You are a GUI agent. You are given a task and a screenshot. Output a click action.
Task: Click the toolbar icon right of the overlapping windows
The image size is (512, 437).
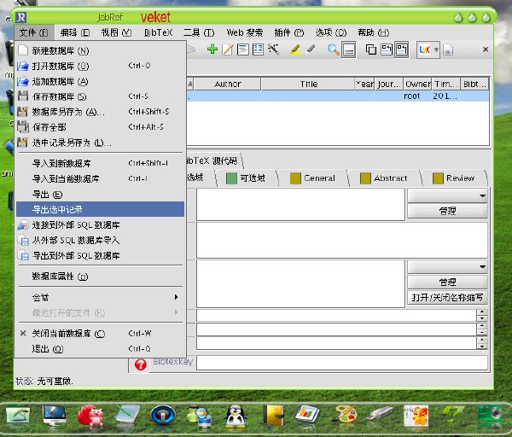pos(387,50)
